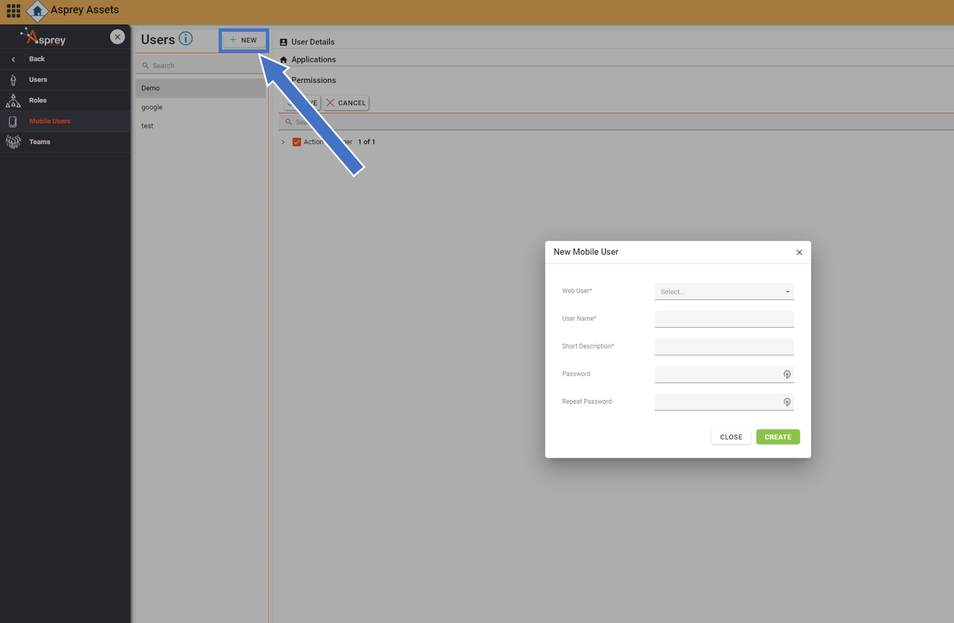This screenshot has width=954, height=623.
Task: Click the User Name input field
Action: tap(724, 319)
